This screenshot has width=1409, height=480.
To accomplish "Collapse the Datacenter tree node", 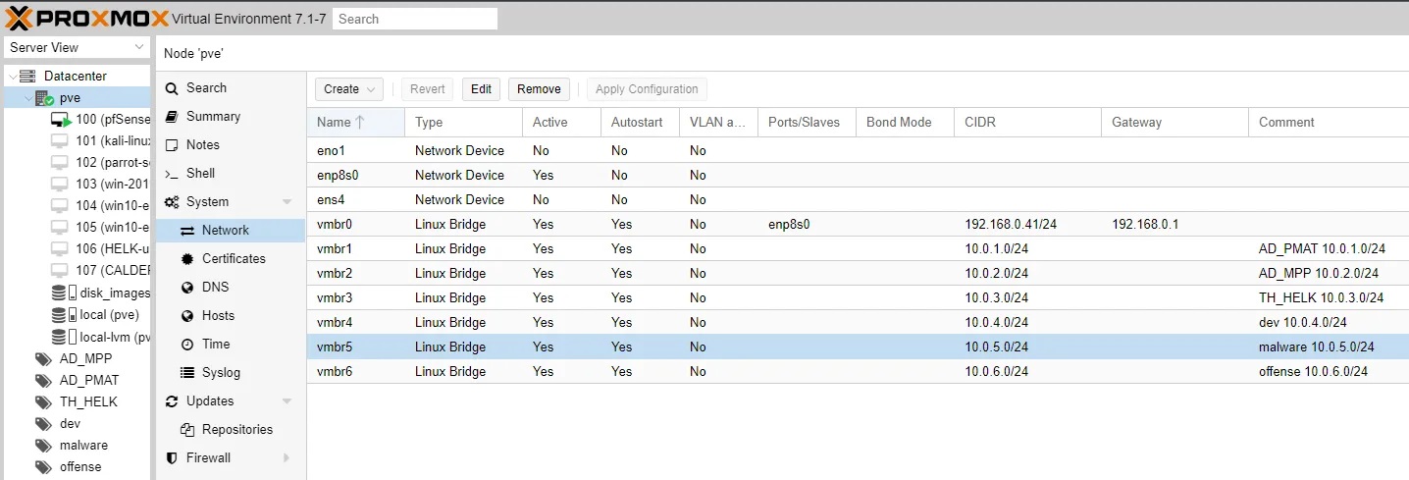I will [x=12, y=76].
